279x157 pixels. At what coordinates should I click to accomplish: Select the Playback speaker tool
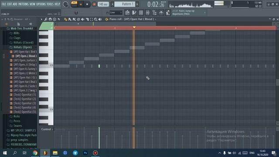(x=100, y=19)
